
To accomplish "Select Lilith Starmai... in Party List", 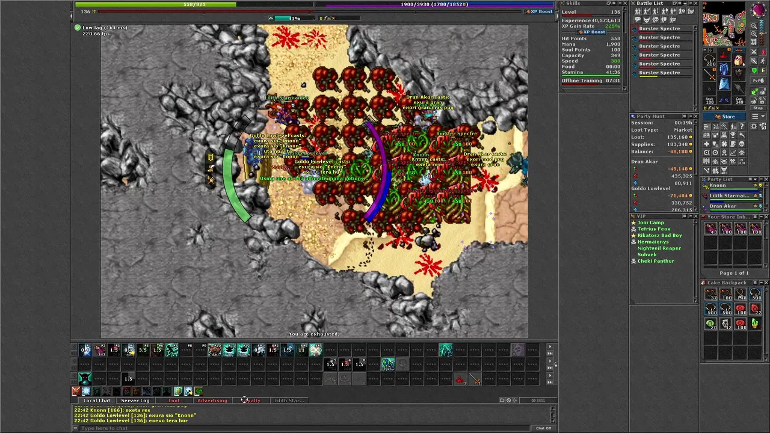I will [x=731, y=197].
